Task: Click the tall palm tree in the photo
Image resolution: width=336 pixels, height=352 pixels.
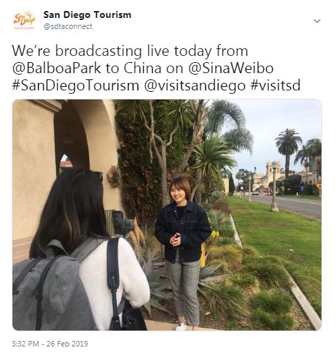Action: click(288, 152)
